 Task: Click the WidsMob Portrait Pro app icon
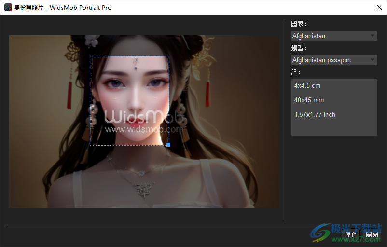[8, 7]
